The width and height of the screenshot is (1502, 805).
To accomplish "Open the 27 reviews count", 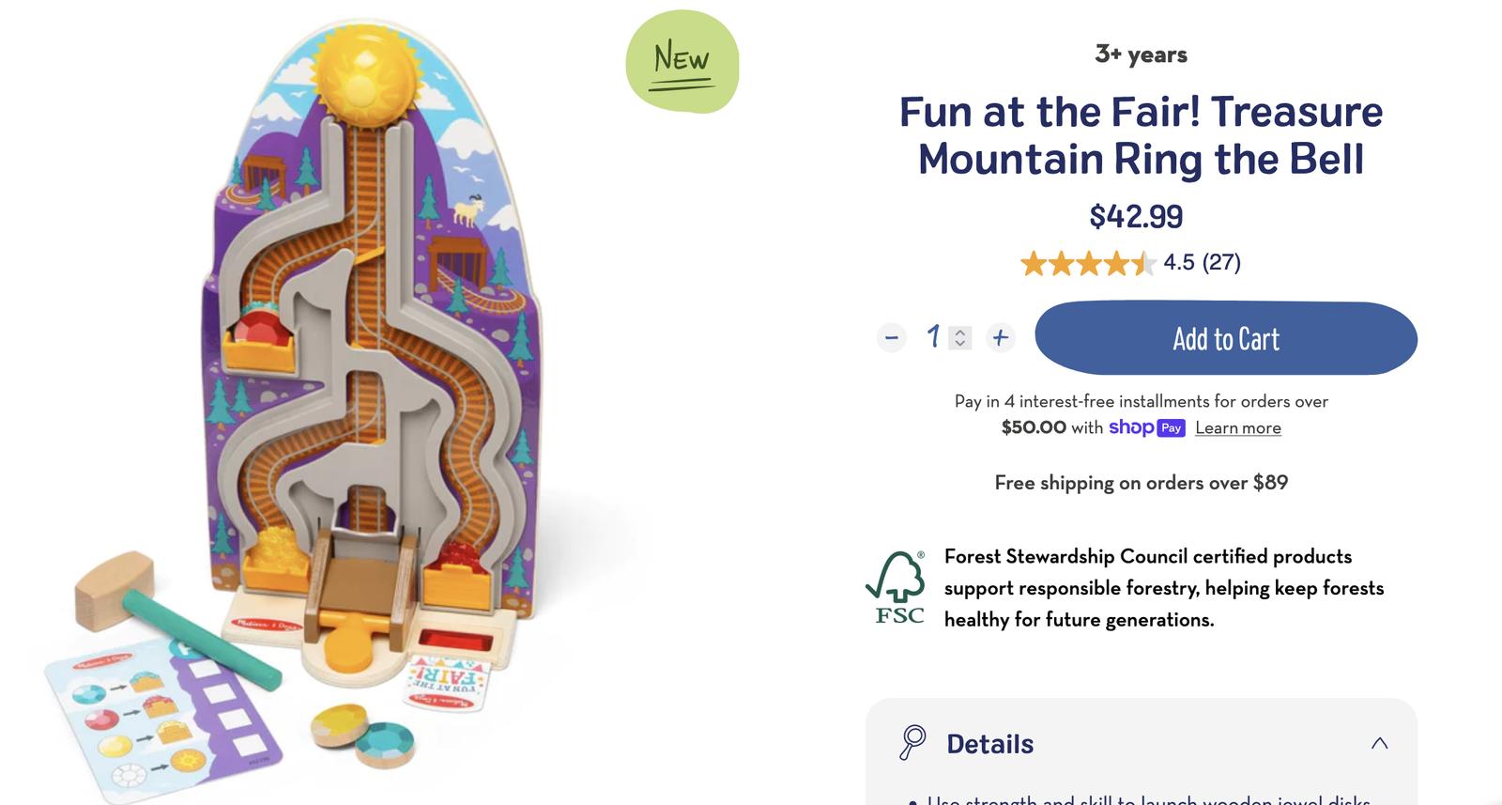I will point(1221,262).
